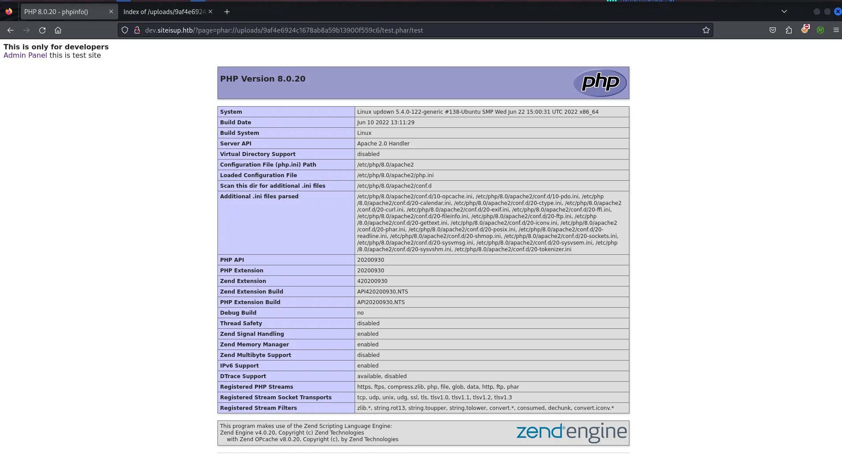This screenshot has width=842, height=461.
Task: Bookmark this page with the star
Action: click(x=706, y=30)
